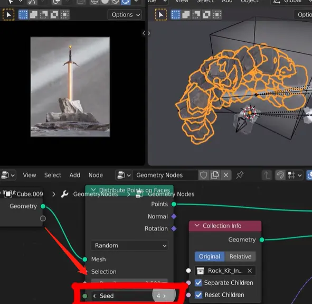Screen dimensions: 312x304
Task: Set transform space to Original
Action: click(210, 256)
